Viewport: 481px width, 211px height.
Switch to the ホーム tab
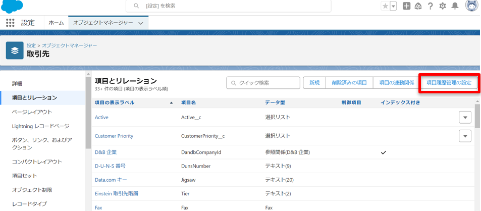[57, 23]
